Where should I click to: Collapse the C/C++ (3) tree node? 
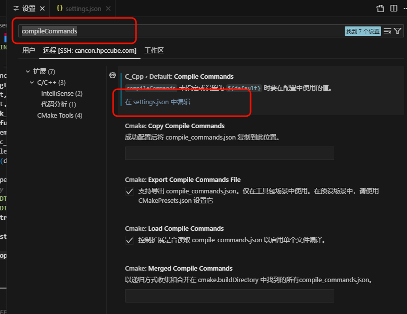(x=32, y=83)
